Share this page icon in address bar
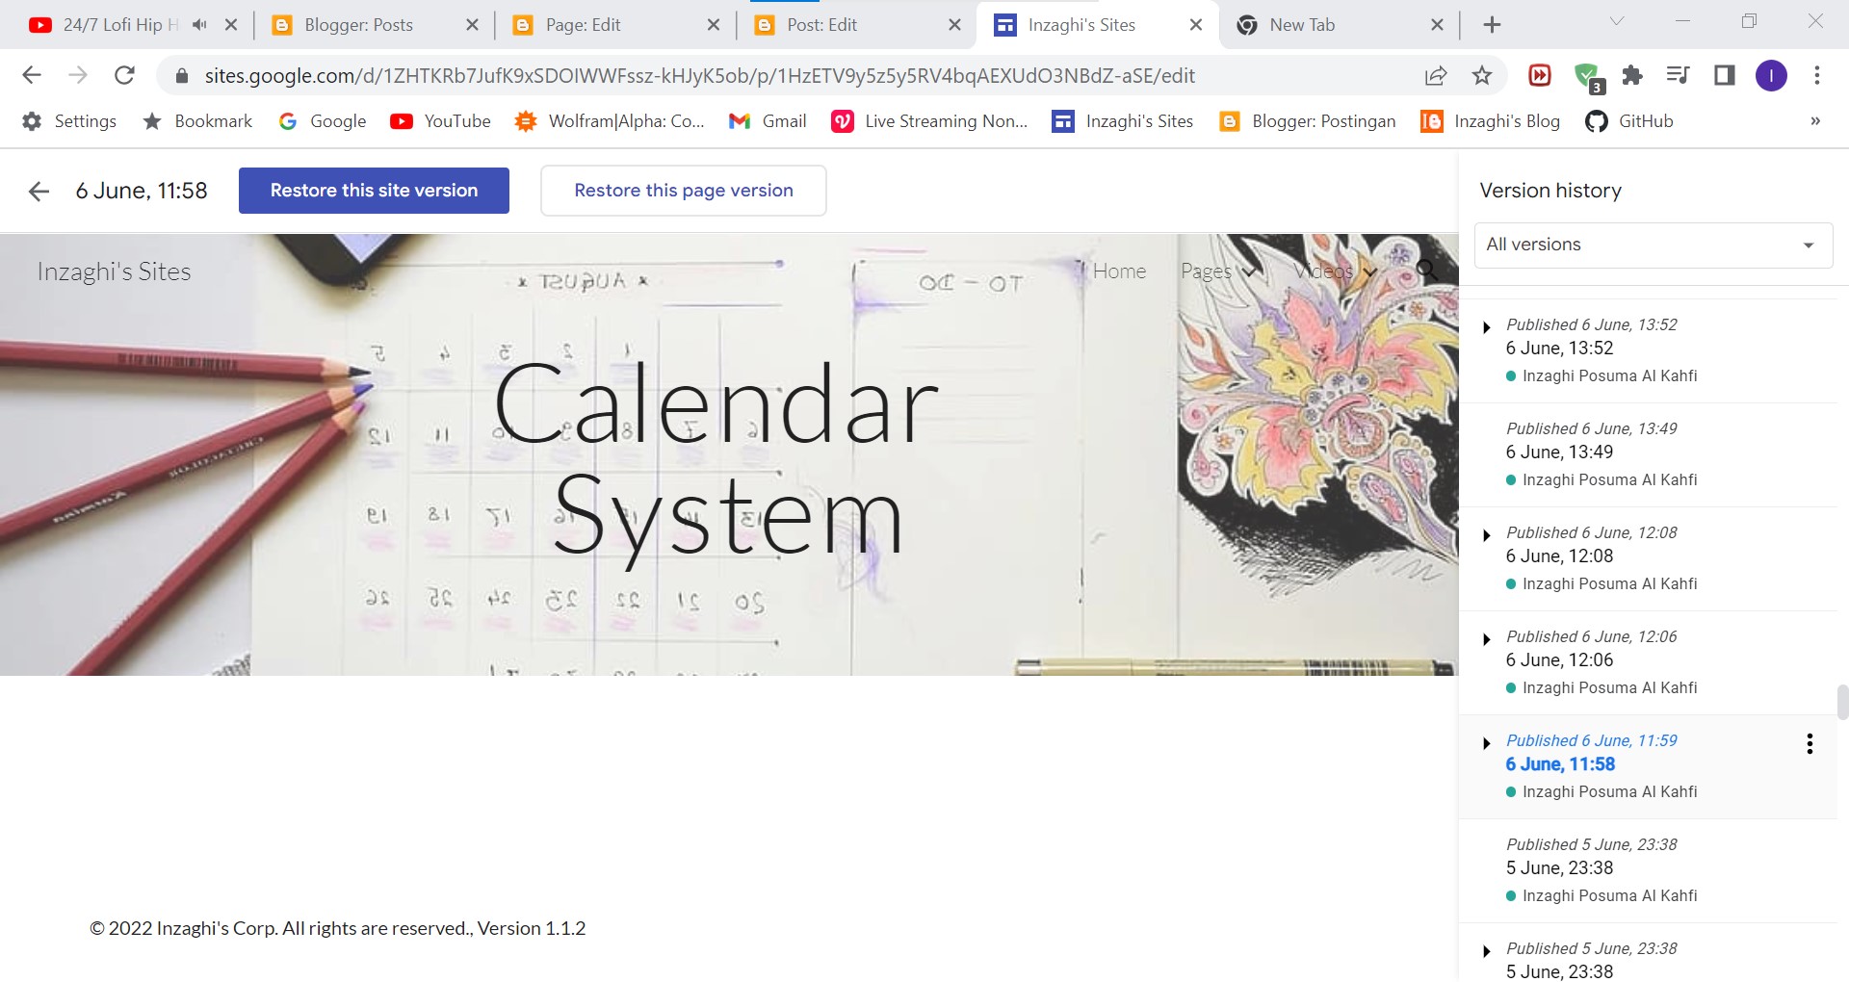 point(1436,75)
